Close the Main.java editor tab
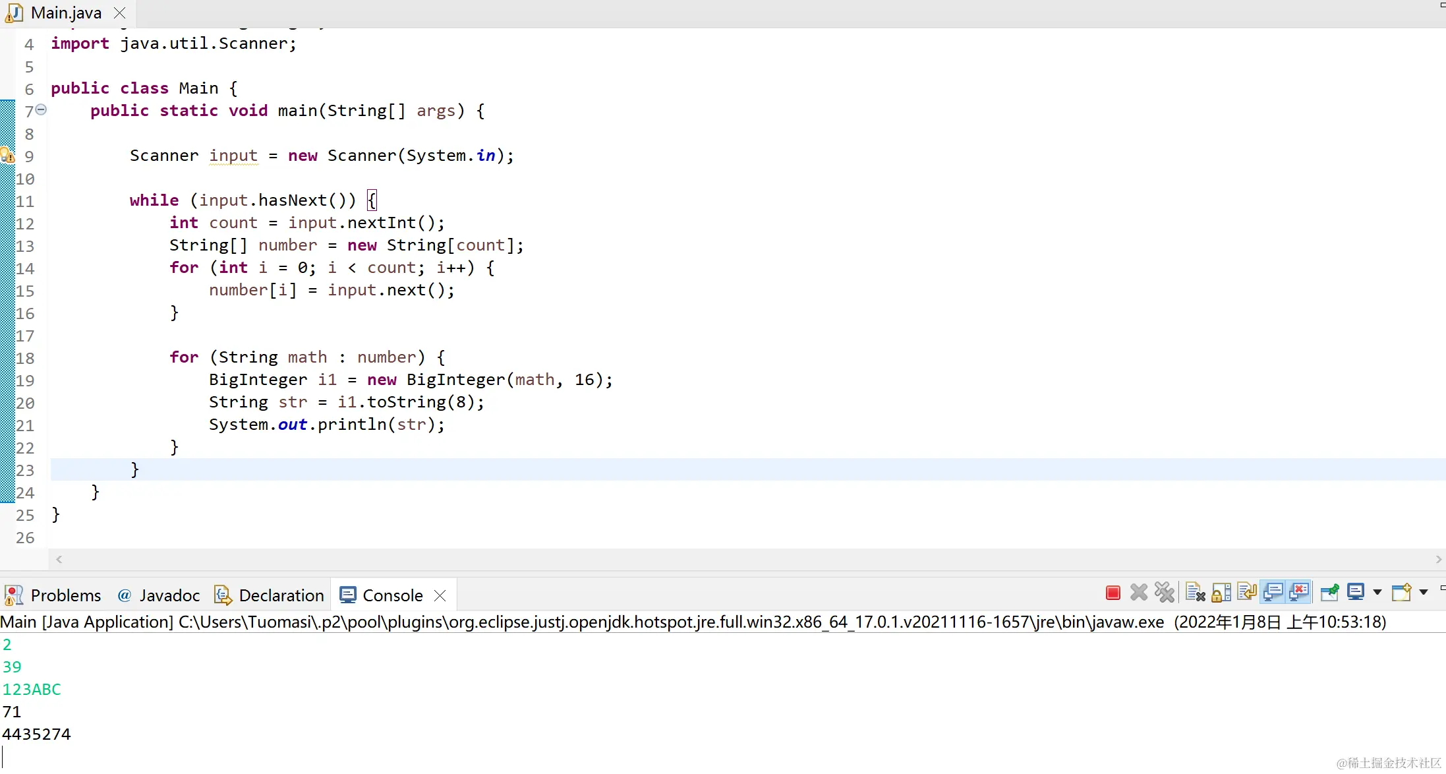 coord(119,13)
